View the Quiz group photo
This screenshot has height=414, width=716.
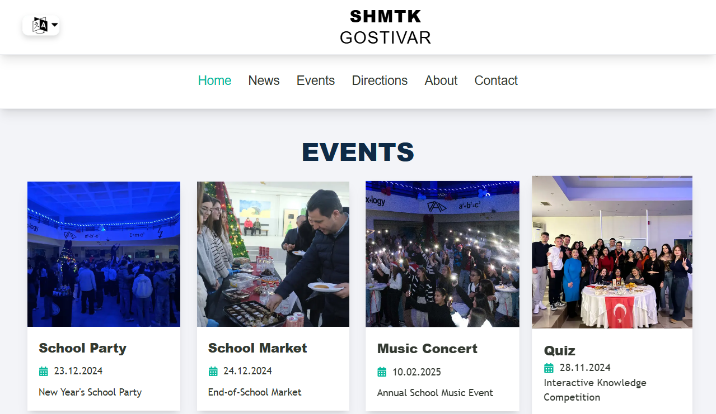[x=612, y=252]
